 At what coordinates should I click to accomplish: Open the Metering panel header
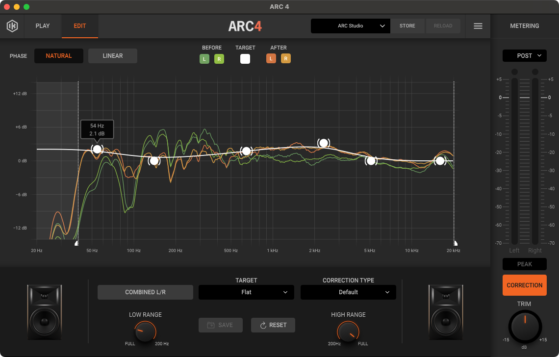[x=524, y=26]
